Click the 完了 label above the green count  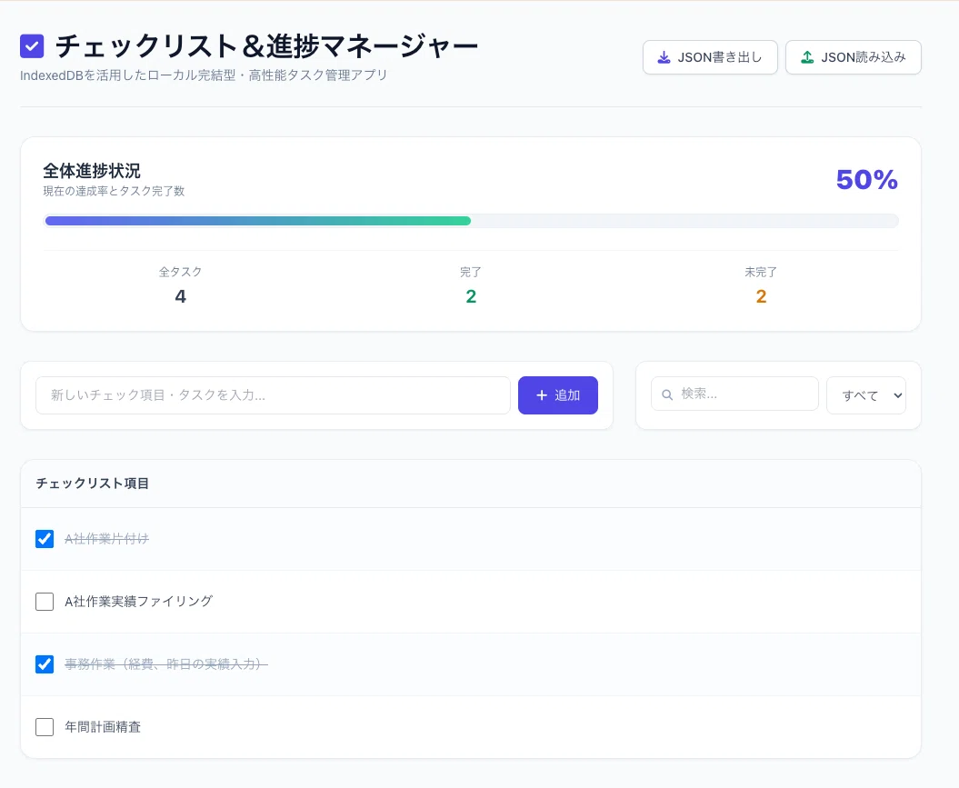(471, 272)
